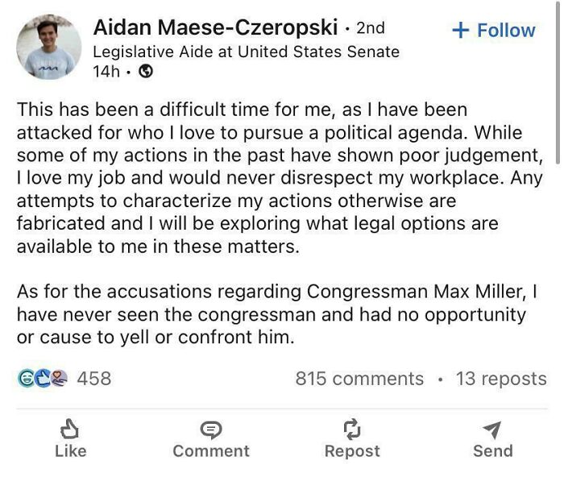Open the Aidan Maese-Czeropski name link
The image size is (564, 477).
point(215,27)
